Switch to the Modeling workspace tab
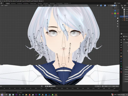Screen dimensions: 128x96 click(13, 3)
